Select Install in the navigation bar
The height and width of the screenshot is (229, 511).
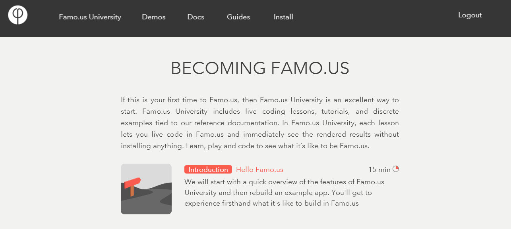(283, 17)
